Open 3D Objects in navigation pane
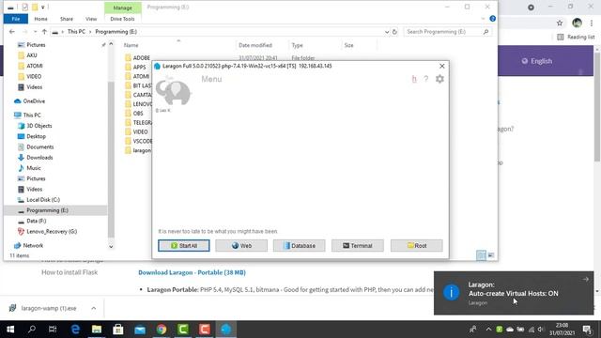 39,126
